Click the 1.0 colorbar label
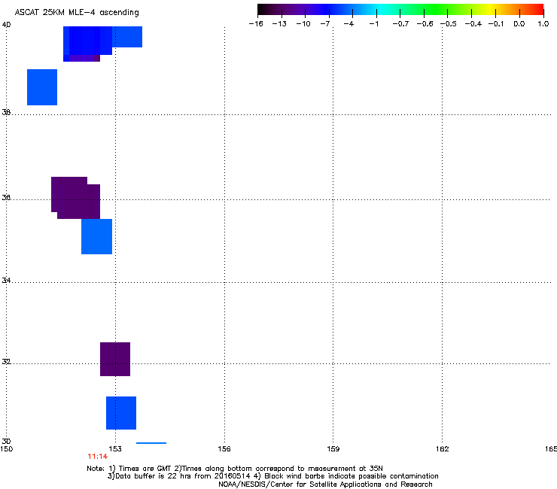 tap(543, 24)
